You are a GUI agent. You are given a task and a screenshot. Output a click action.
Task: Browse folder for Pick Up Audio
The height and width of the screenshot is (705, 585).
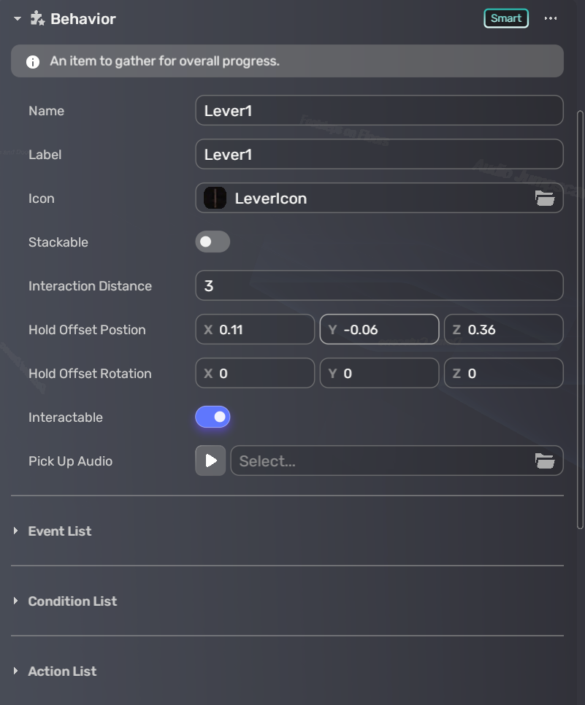pyautogui.click(x=544, y=461)
